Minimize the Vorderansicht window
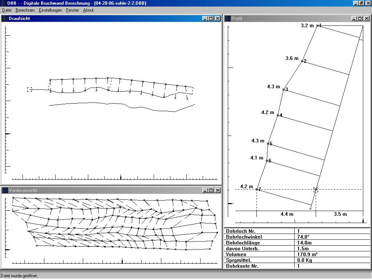Screen dimensions: 372x279 pos(205,190)
